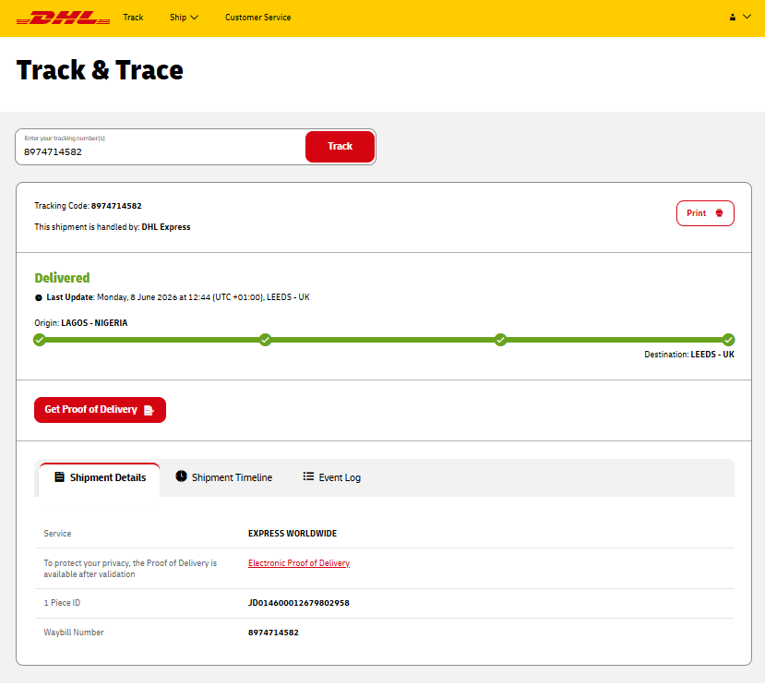The width and height of the screenshot is (765, 687).
Task: Click the DHL Express handler text
Action: pyautogui.click(x=166, y=227)
